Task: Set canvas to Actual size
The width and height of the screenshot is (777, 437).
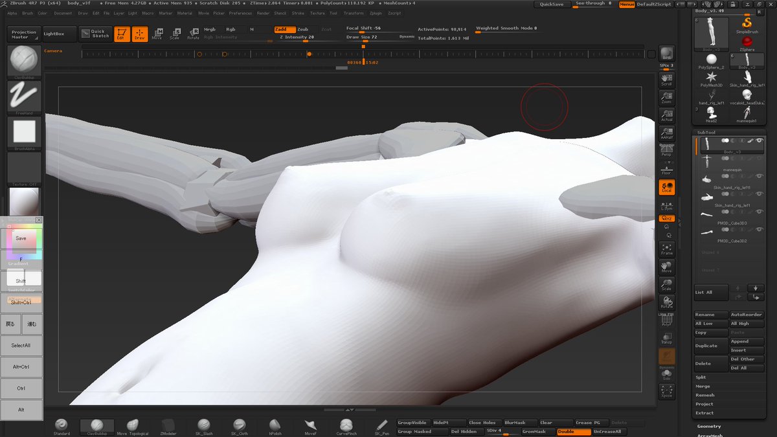Action: tap(666, 116)
